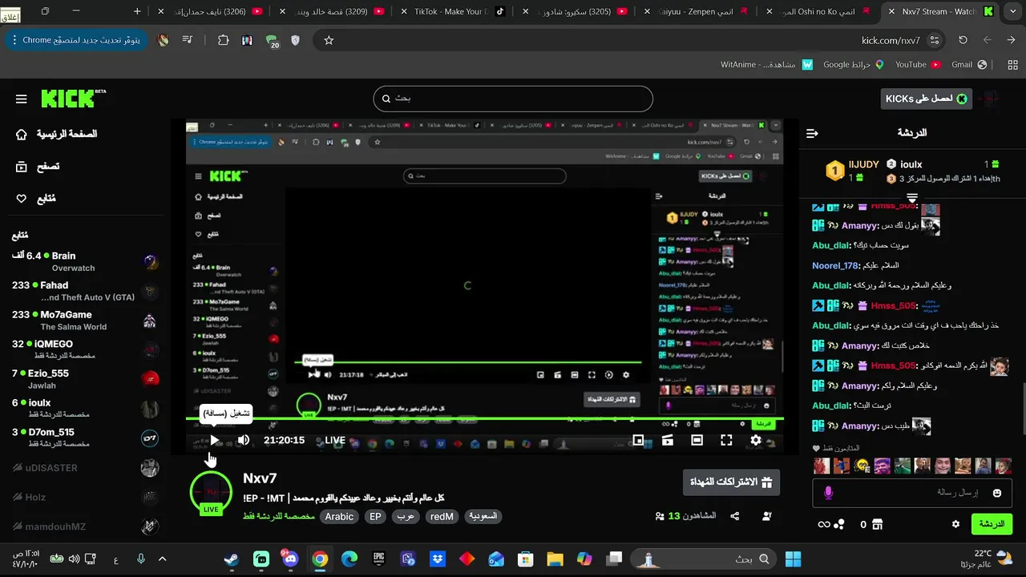Jump to LIVE position in stream
The width and height of the screenshot is (1026, 577).
click(x=335, y=440)
